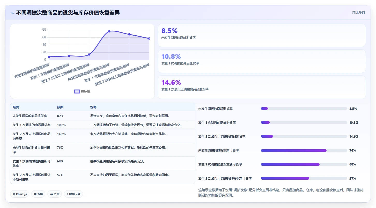Click the note starting 一次调拨增加了包装
376x208 pixels.
click(136, 125)
